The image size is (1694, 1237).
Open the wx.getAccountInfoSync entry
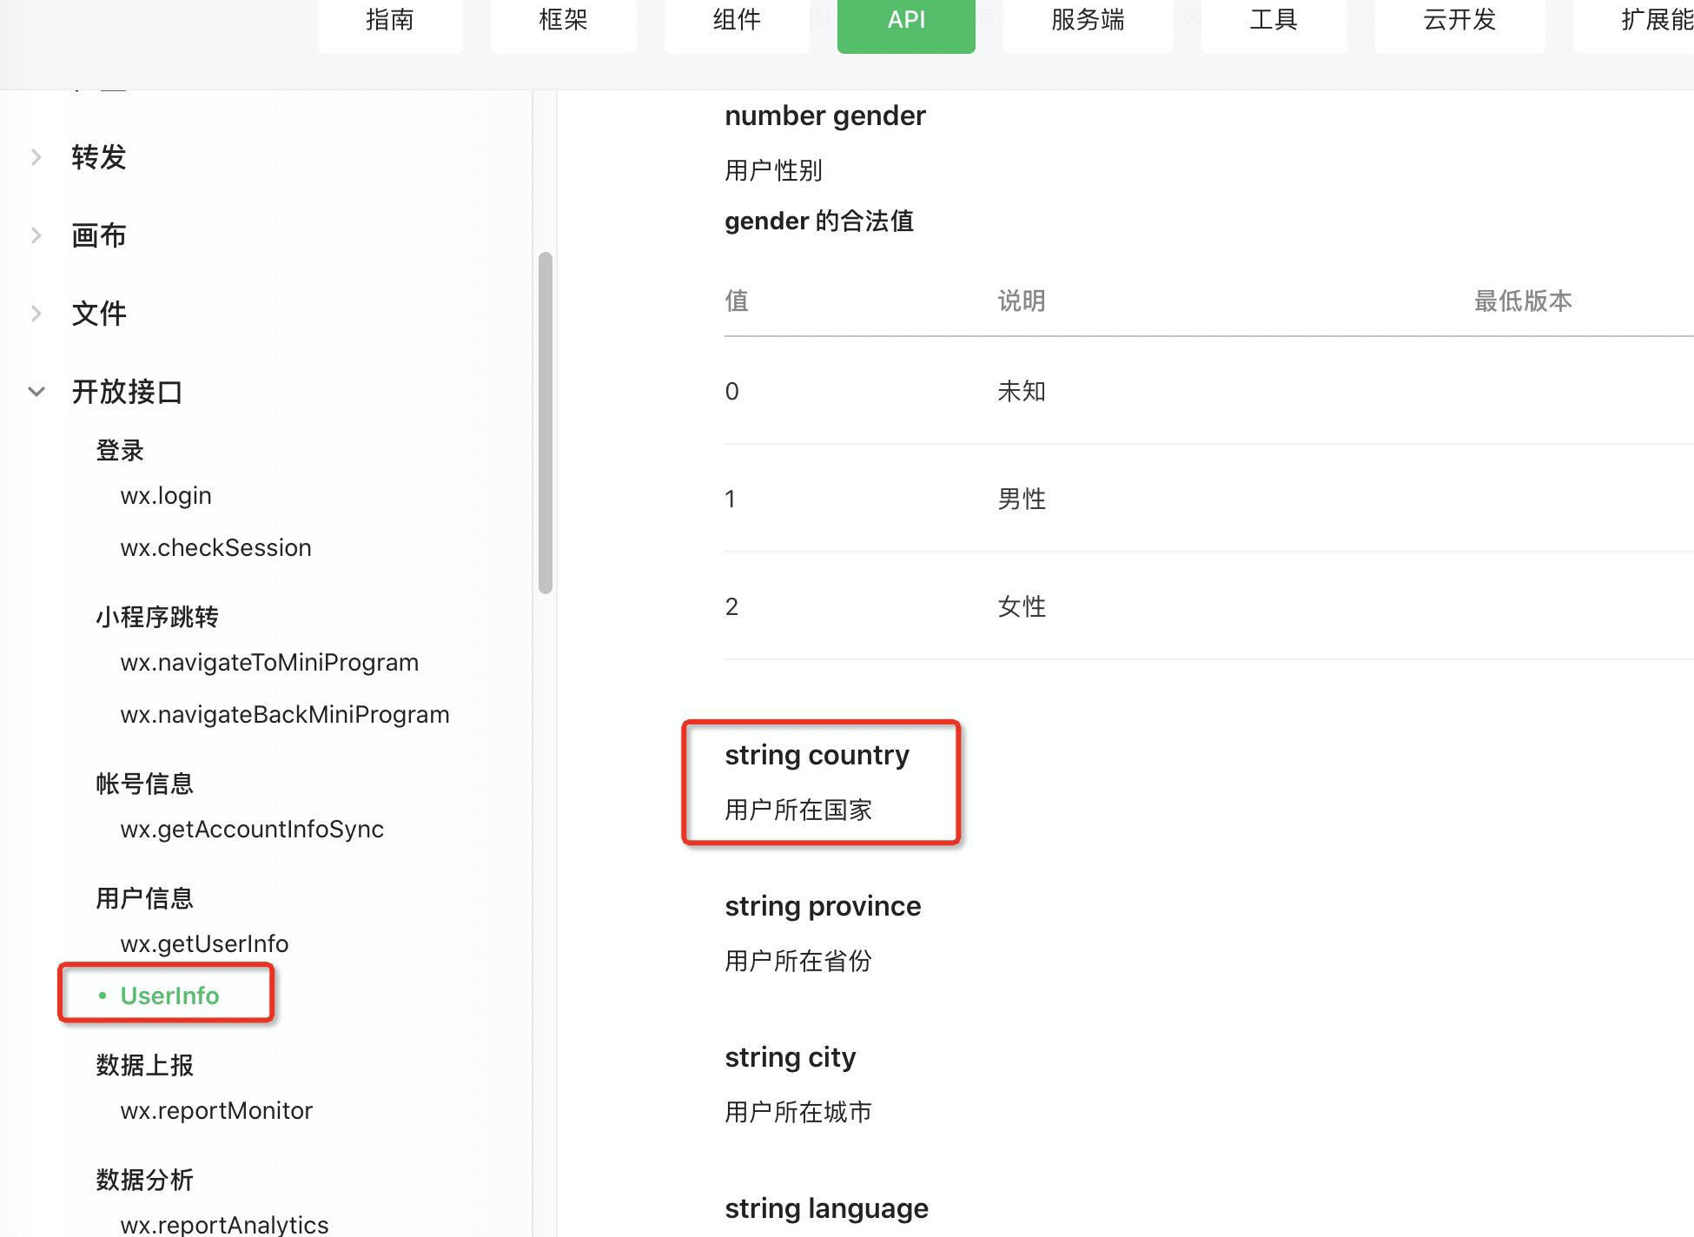point(252,830)
